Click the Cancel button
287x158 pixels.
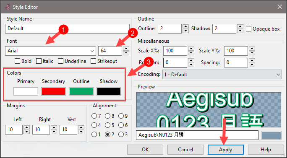click(185, 150)
